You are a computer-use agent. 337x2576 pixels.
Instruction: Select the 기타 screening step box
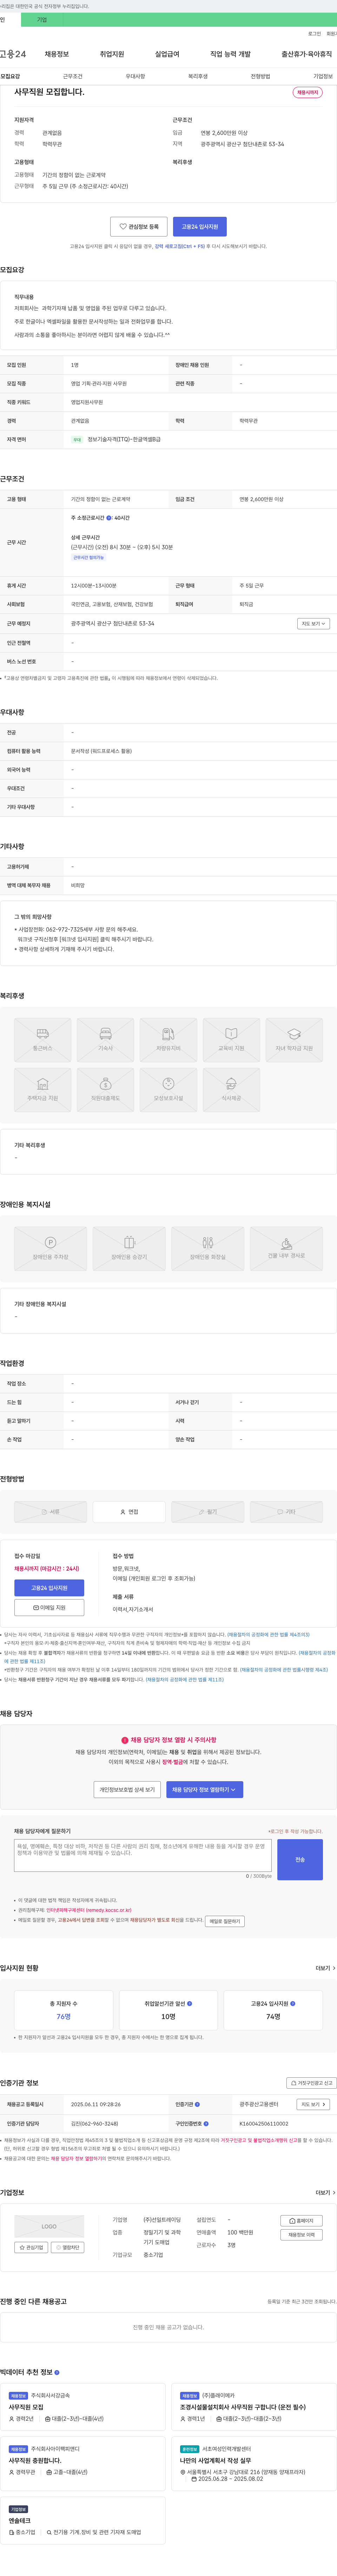pos(286,1512)
